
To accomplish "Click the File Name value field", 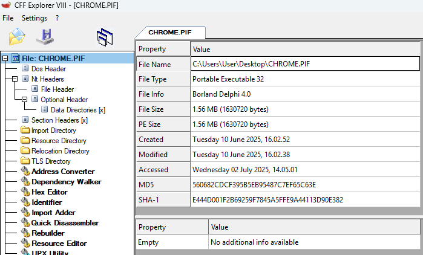I will (x=305, y=64).
